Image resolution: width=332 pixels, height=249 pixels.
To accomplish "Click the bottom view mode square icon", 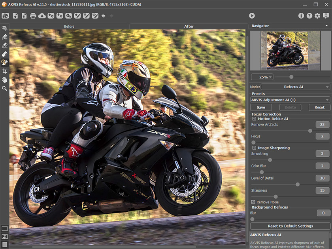I will pos(5,245).
